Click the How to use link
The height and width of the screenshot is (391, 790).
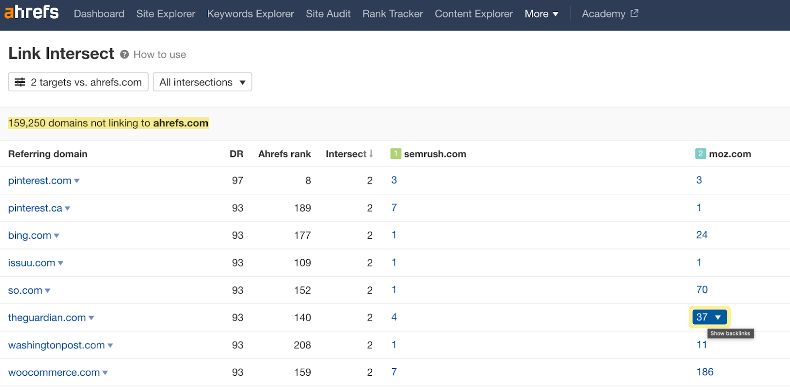tap(159, 55)
